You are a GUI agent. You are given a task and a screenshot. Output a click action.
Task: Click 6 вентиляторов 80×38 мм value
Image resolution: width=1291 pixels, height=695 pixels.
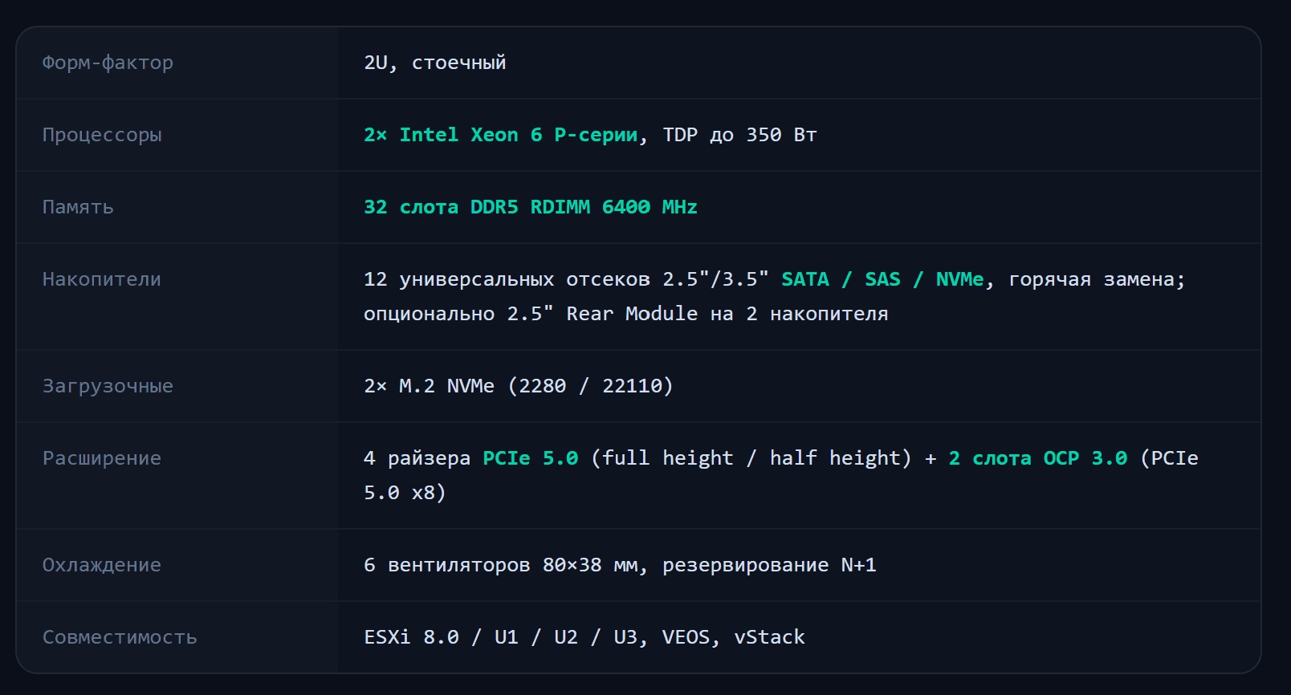coord(501,565)
